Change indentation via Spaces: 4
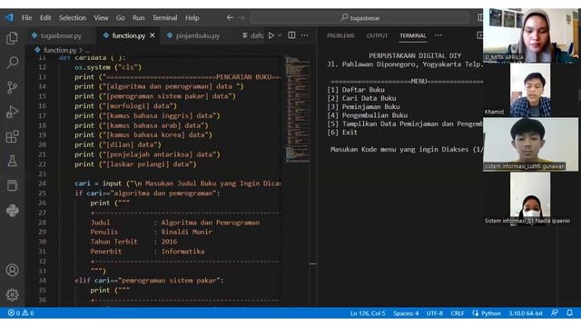The width and height of the screenshot is (581, 327). point(406,313)
